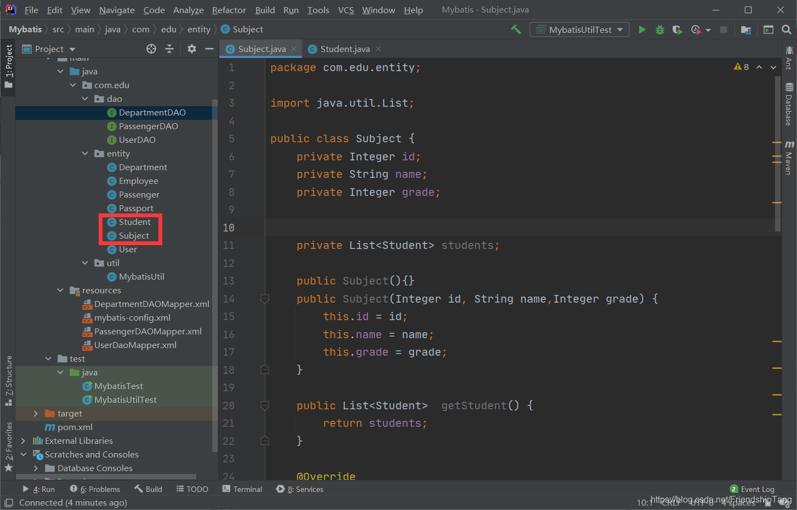Open the Refactor menu
This screenshot has height=510, width=797.
click(x=229, y=10)
